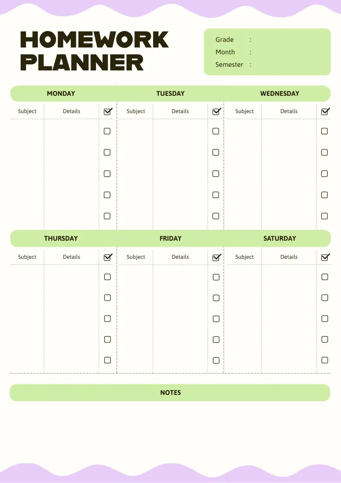Viewport: 341px width, 483px height.
Task: Click the green NOTES section bar
Action: [170, 392]
